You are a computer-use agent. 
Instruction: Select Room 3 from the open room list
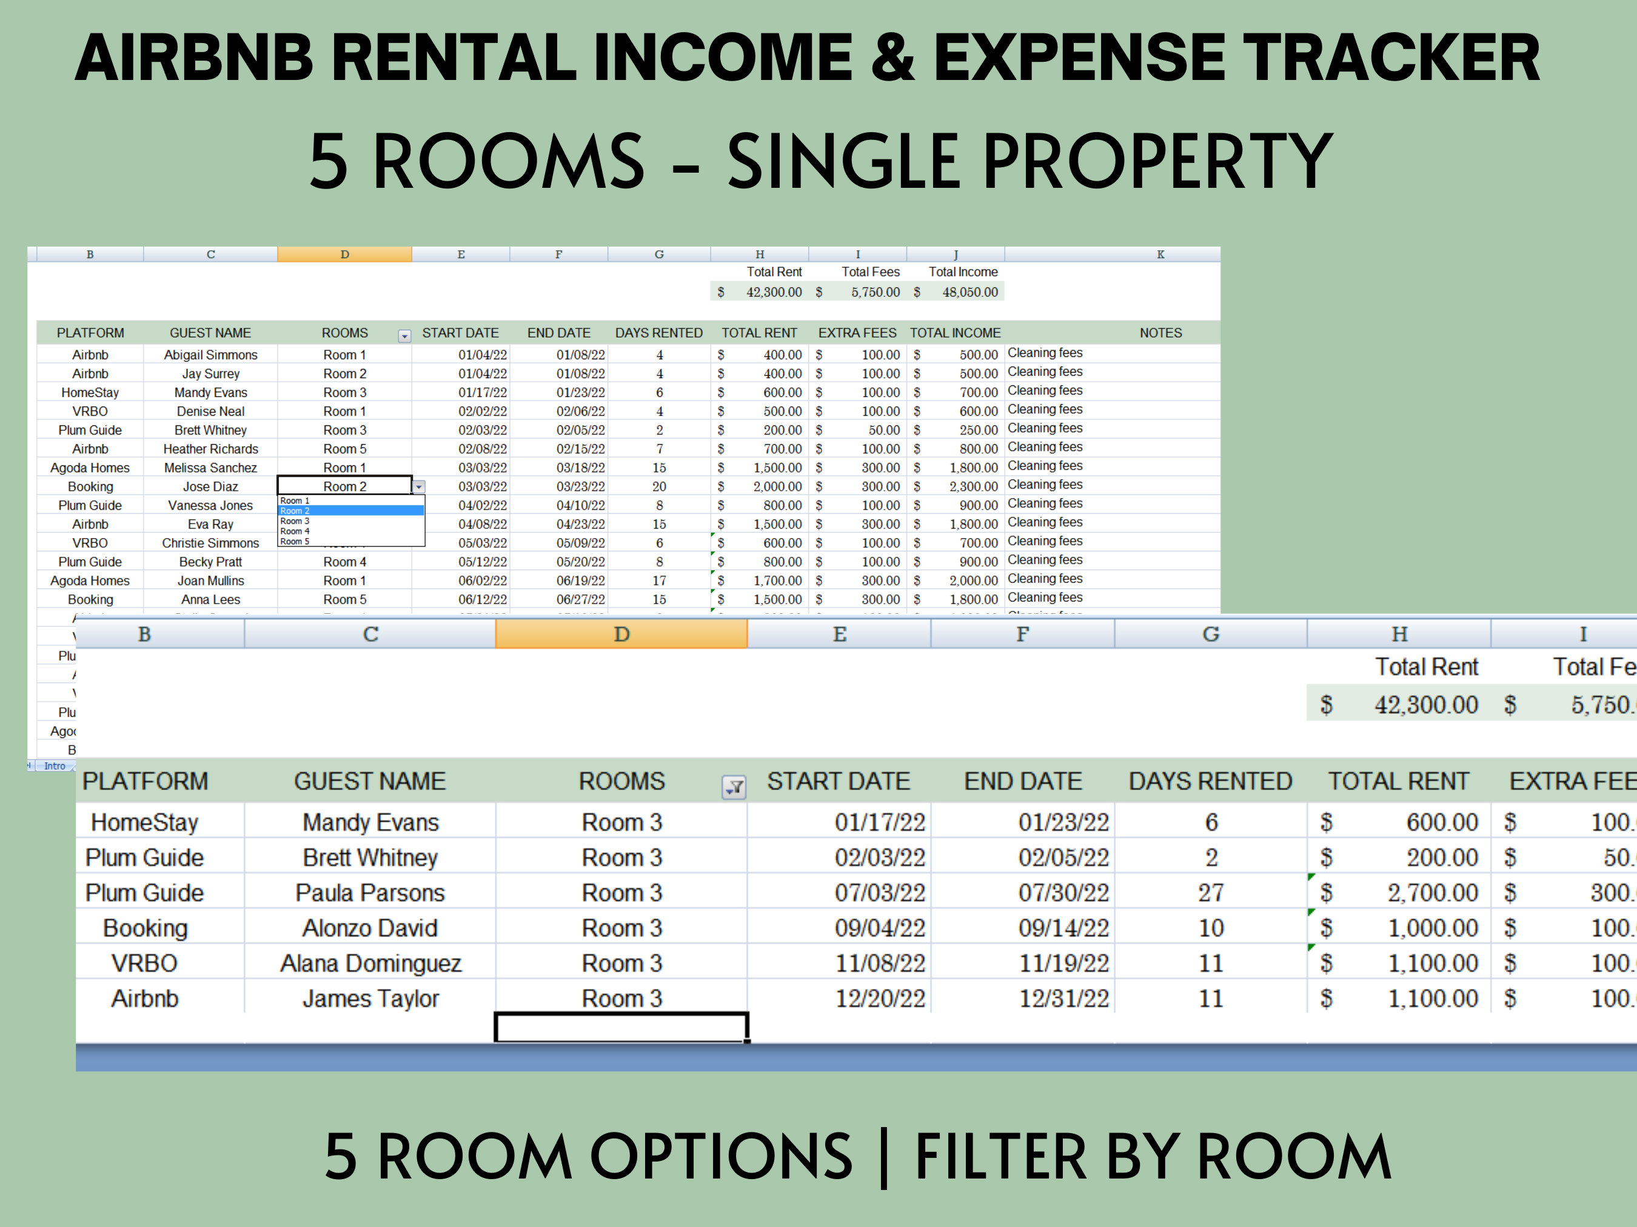294,522
